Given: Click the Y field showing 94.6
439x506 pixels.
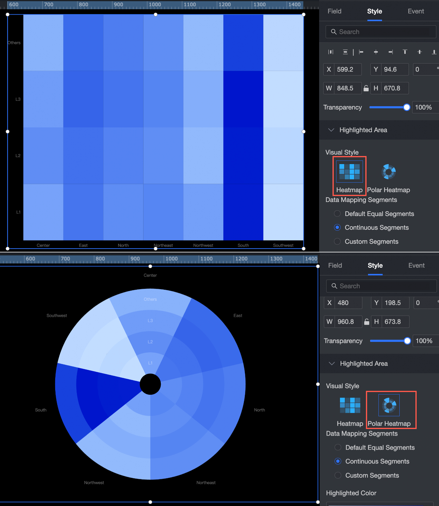Looking at the screenshot, I should click(x=395, y=70).
